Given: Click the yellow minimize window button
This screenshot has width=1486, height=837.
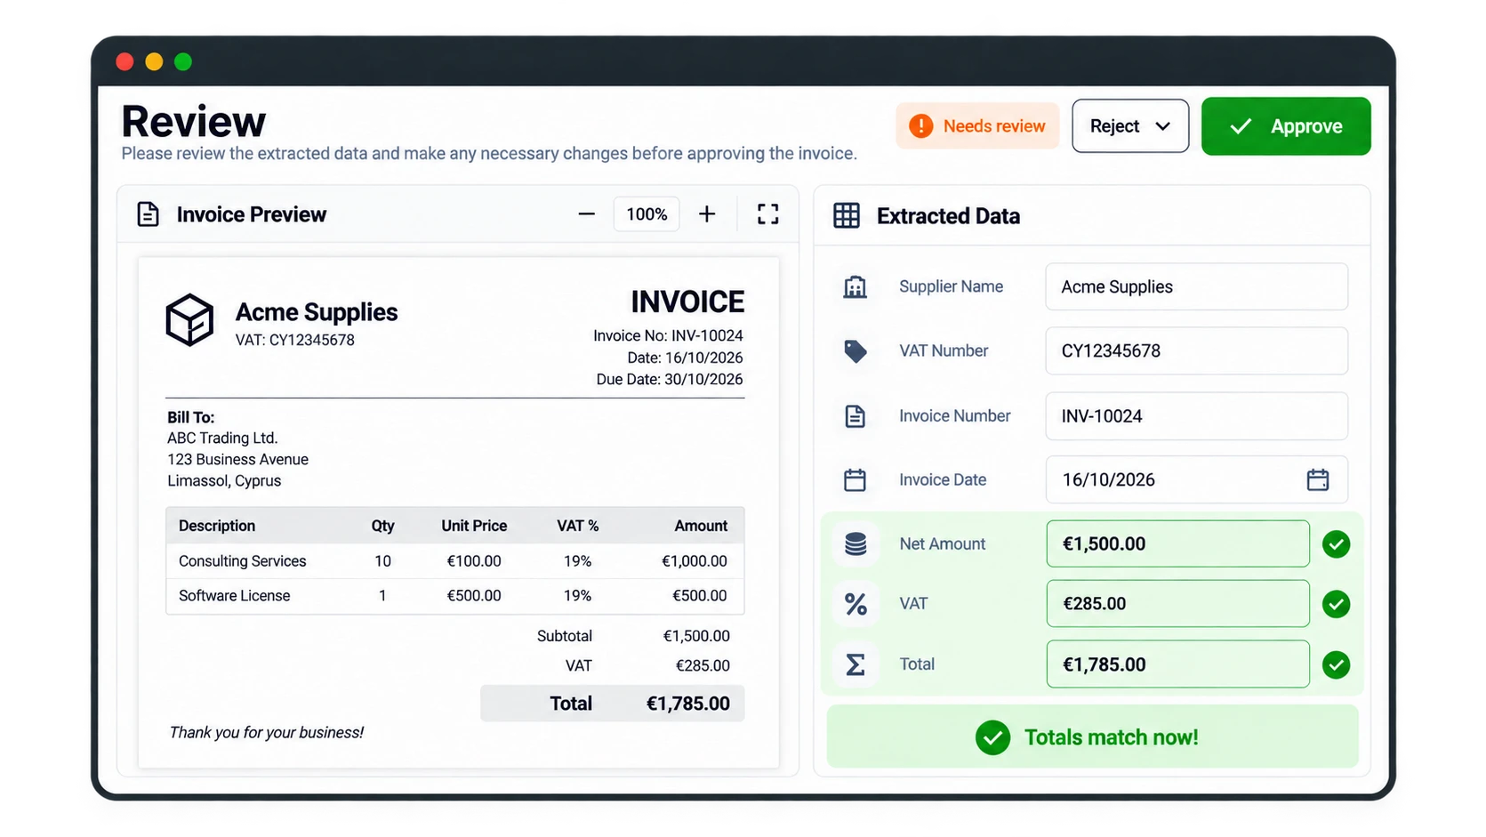Looking at the screenshot, I should click(x=154, y=61).
